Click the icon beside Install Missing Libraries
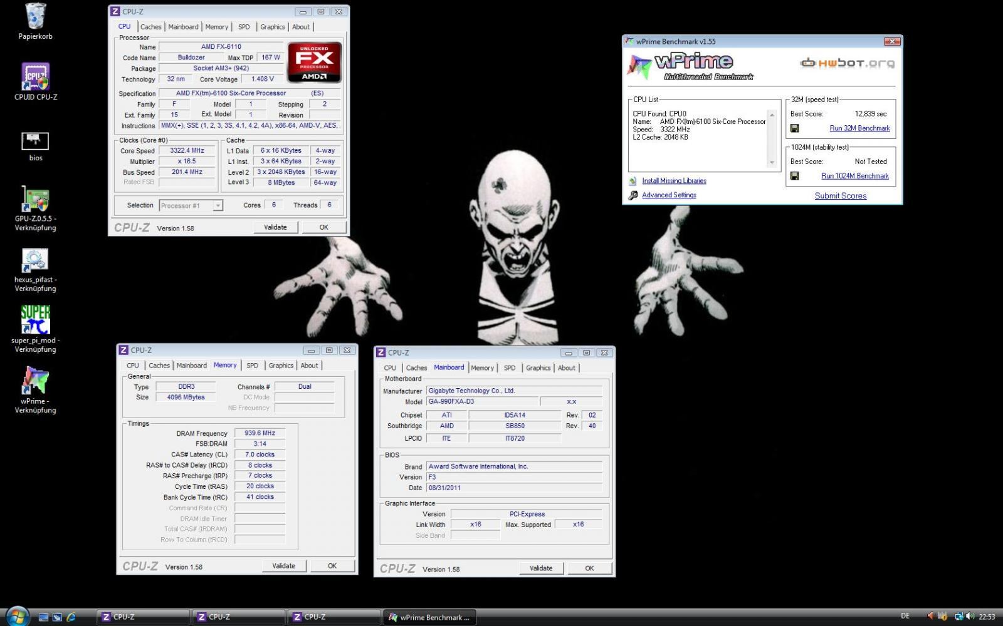Image resolution: width=1003 pixels, height=626 pixels. point(633,181)
